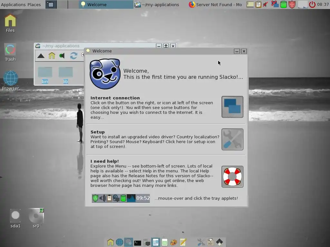Close the Welcome window
Viewport: 330px width, 247px height.
pyautogui.click(x=244, y=51)
